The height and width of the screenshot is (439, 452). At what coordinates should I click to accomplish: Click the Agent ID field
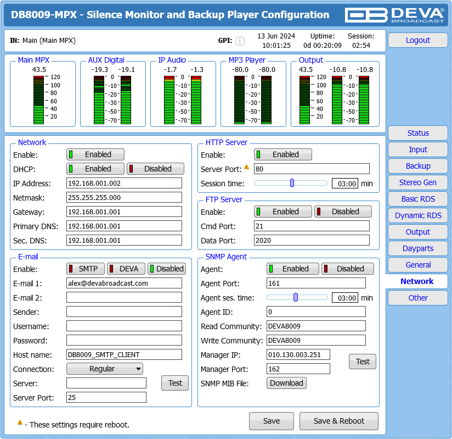point(316,312)
